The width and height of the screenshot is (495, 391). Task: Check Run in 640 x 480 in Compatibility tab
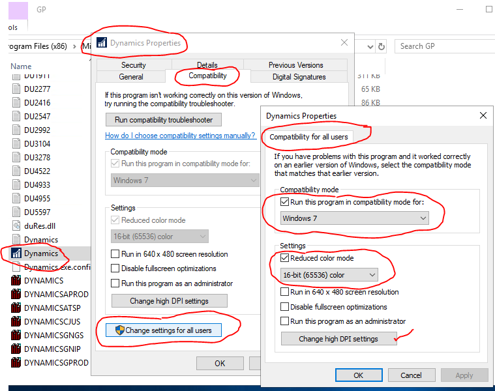pyautogui.click(x=115, y=254)
